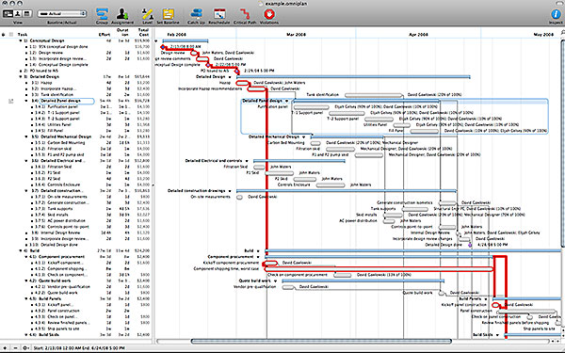Click the Check on component procurement bar
Image resolution: width=565 pixels, height=353 pixels.
coord(343,275)
